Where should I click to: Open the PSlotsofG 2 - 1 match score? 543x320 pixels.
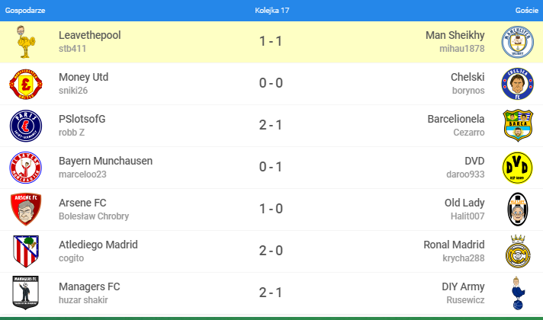tap(271, 125)
